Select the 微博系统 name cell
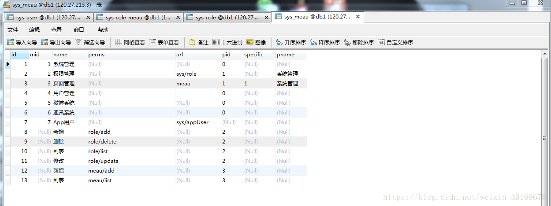 click(70, 103)
